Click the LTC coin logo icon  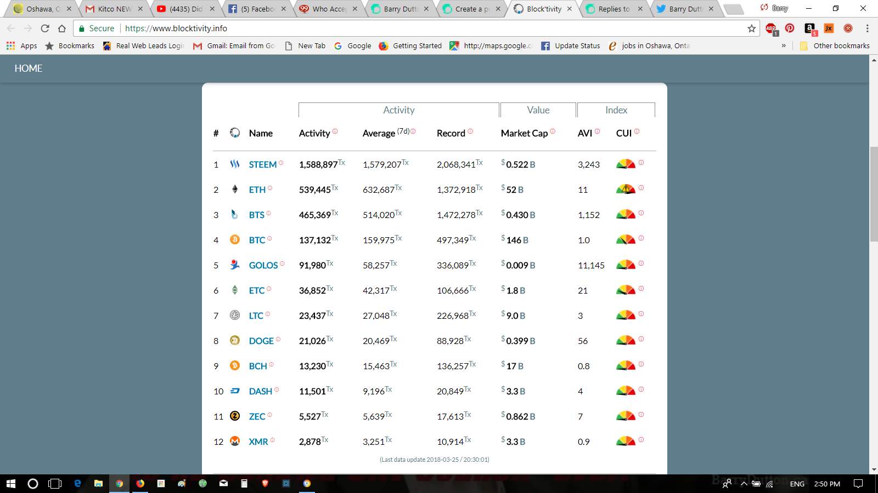pyautogui.click(x=235, y=315)
